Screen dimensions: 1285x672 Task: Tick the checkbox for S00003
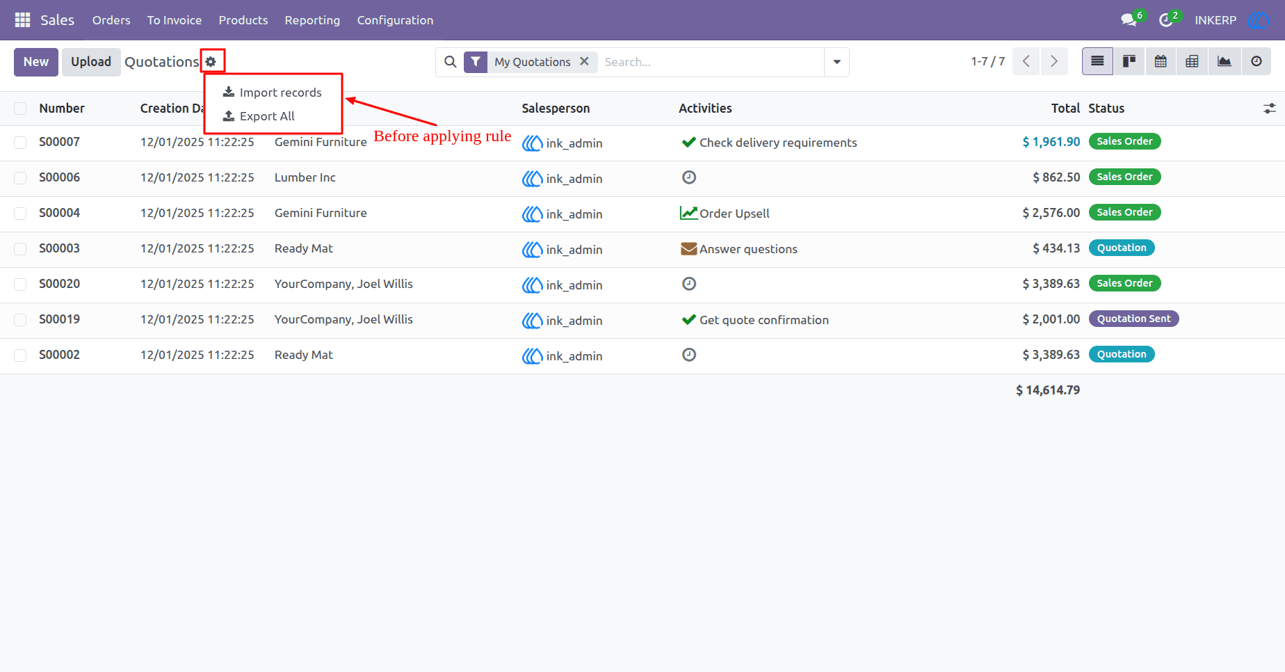click(20, 249)
